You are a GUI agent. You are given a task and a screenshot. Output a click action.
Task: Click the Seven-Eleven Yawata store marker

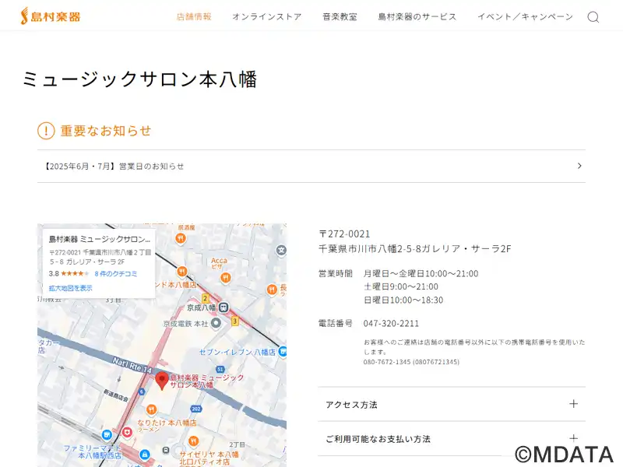tap(283, 352)
